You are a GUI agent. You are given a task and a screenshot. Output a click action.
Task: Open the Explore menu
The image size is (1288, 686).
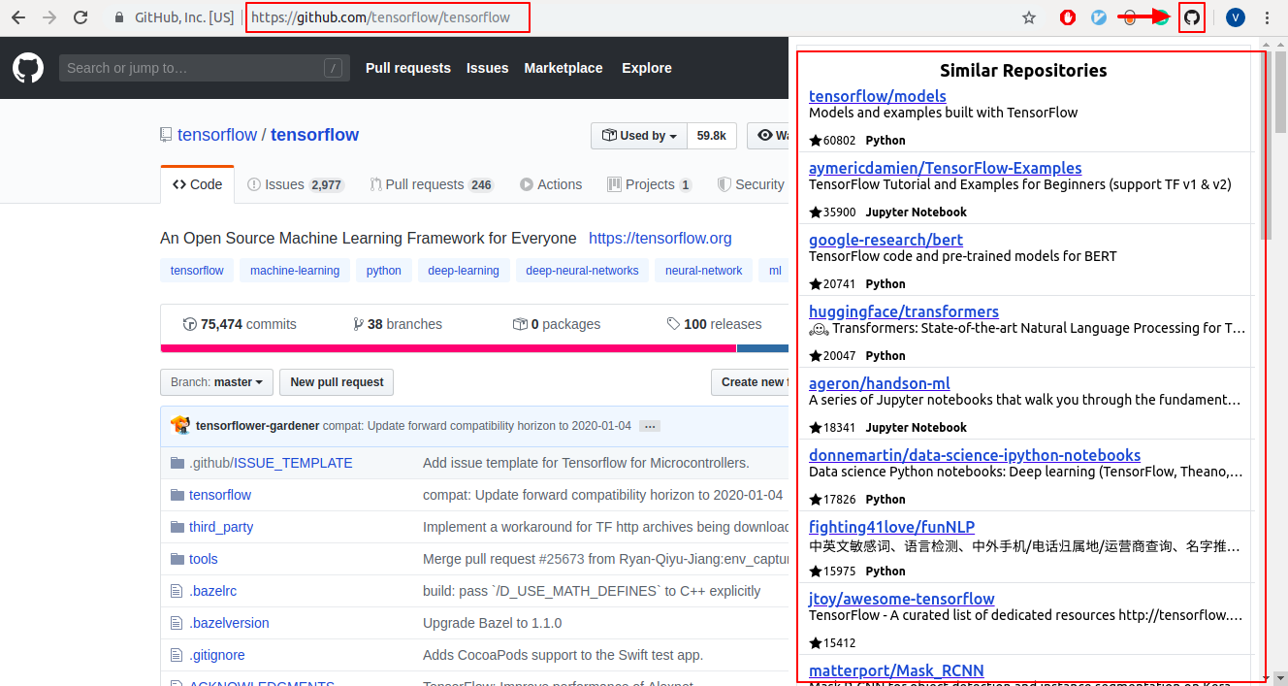(646, 67)
